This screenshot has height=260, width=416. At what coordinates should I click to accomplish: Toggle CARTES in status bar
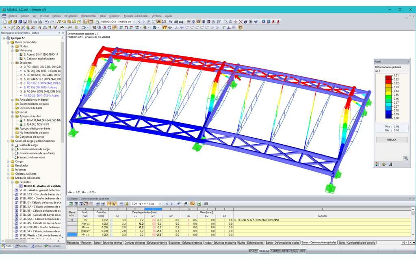[x=275, y=251]
